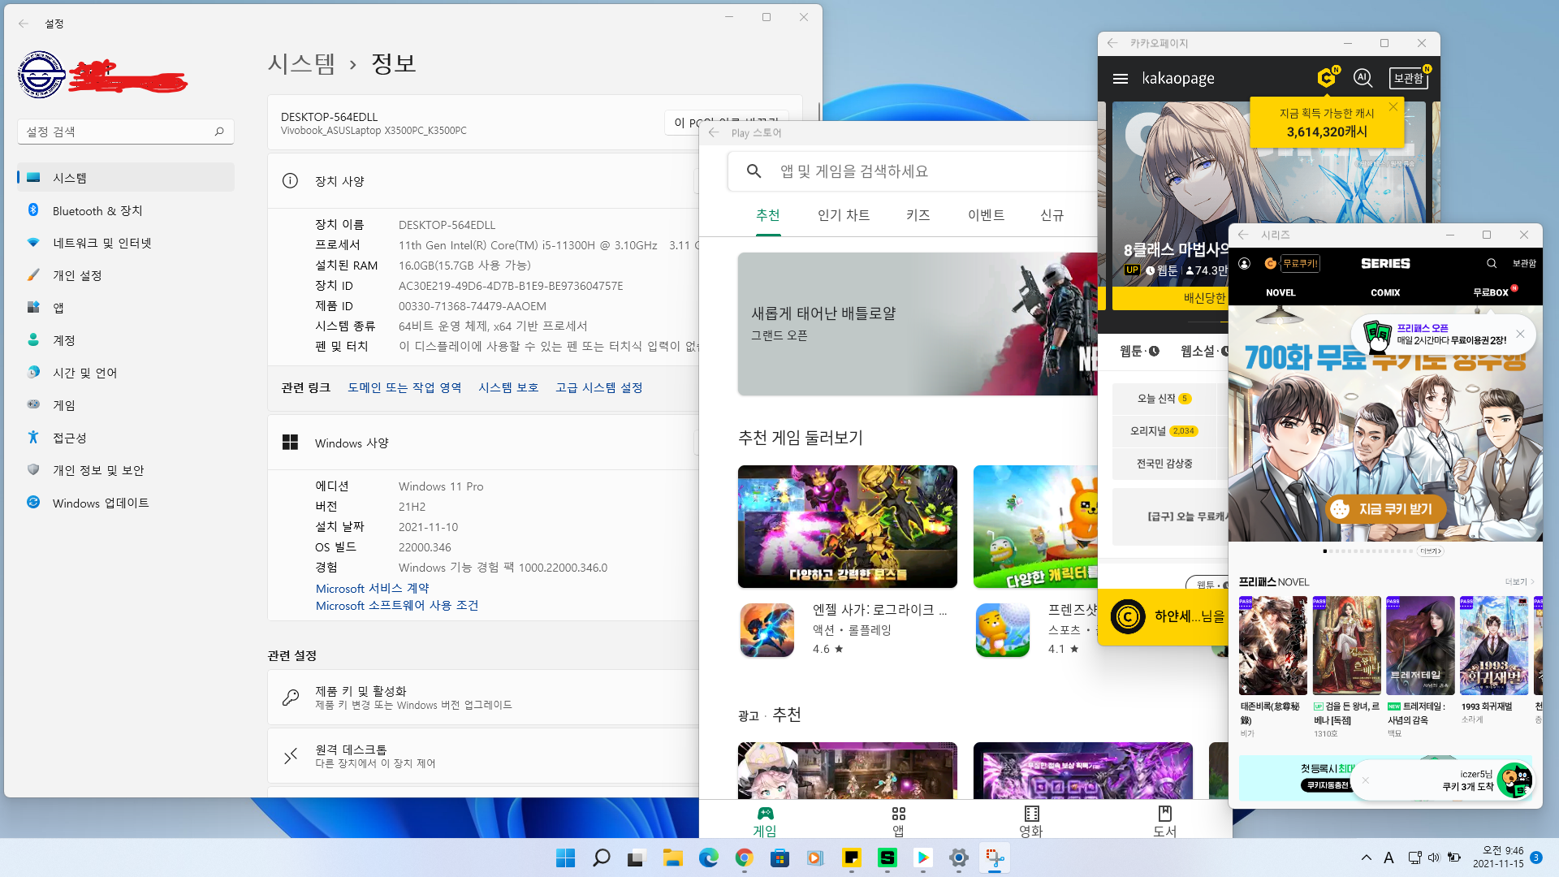Open Bluetooth & 장치 in the Settings sidebar
1559x877 pixels.
(126, 210)
